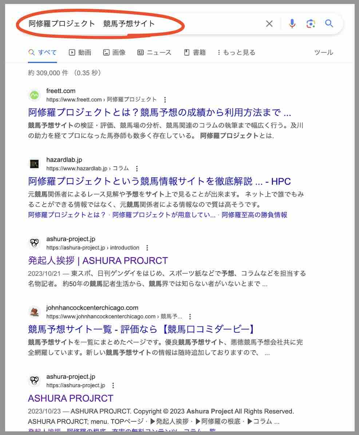Click the magnifying glass to search again

329,24
